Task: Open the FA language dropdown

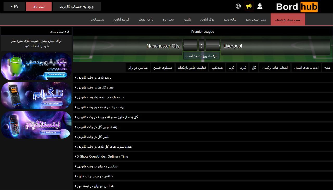Action: pos(14,6)
